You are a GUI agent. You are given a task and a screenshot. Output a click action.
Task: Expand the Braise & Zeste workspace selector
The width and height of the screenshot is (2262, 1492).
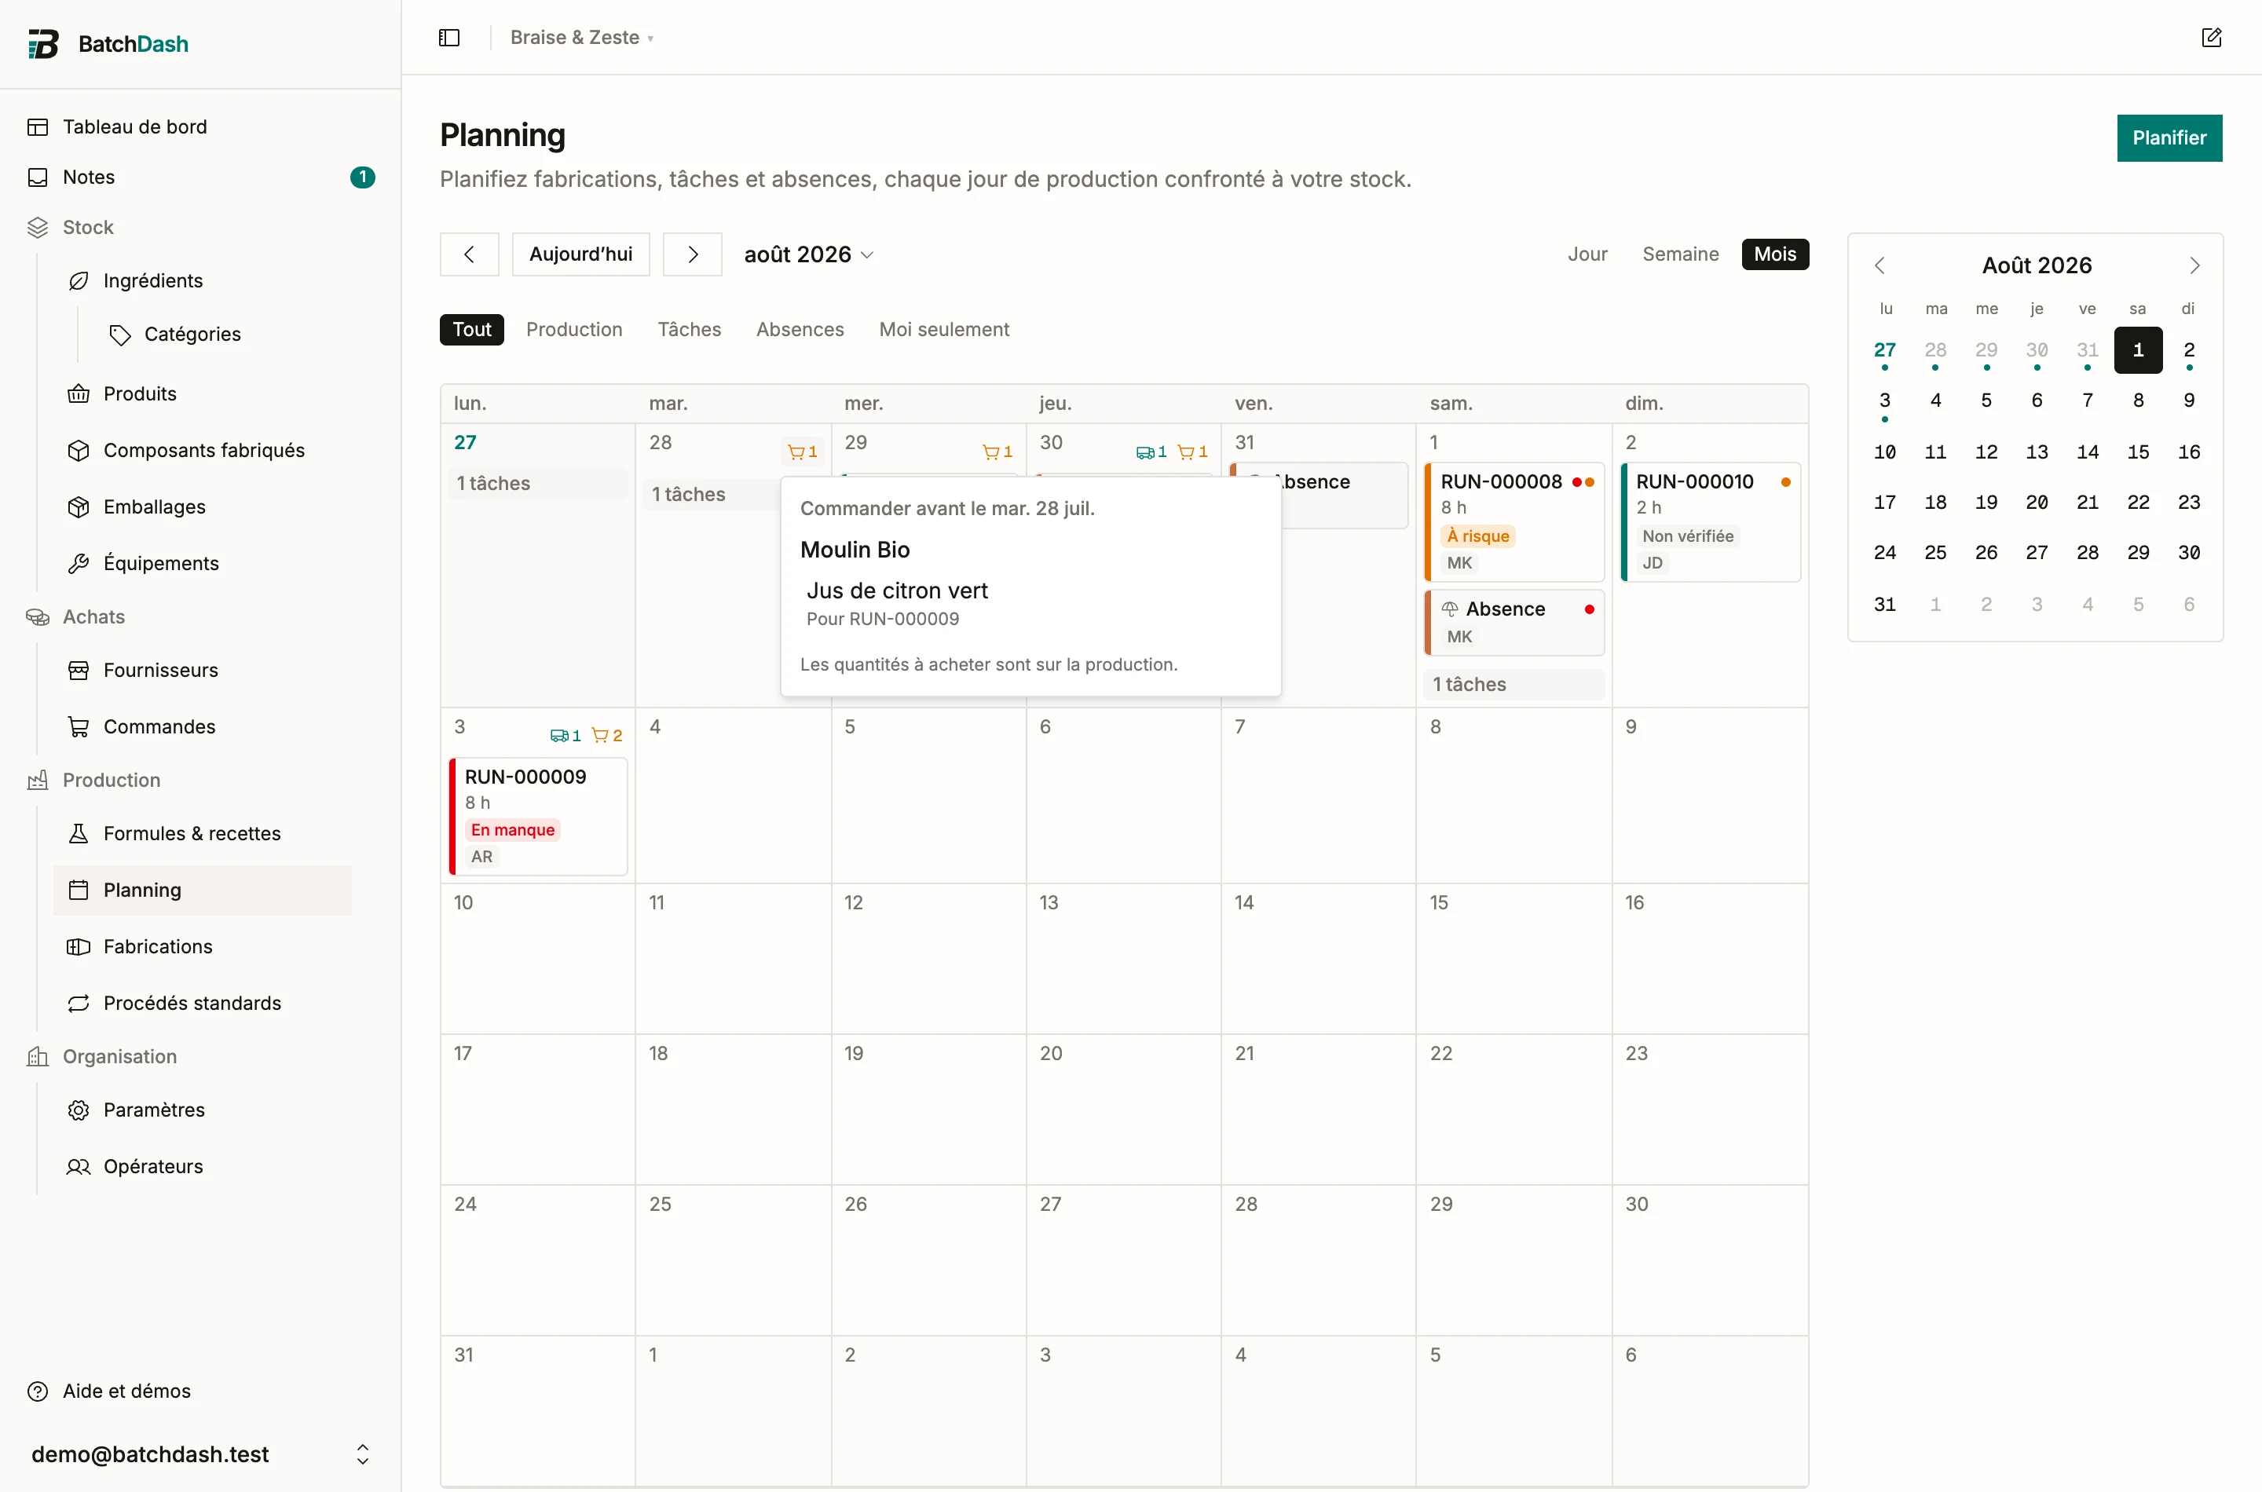(581, 37)
